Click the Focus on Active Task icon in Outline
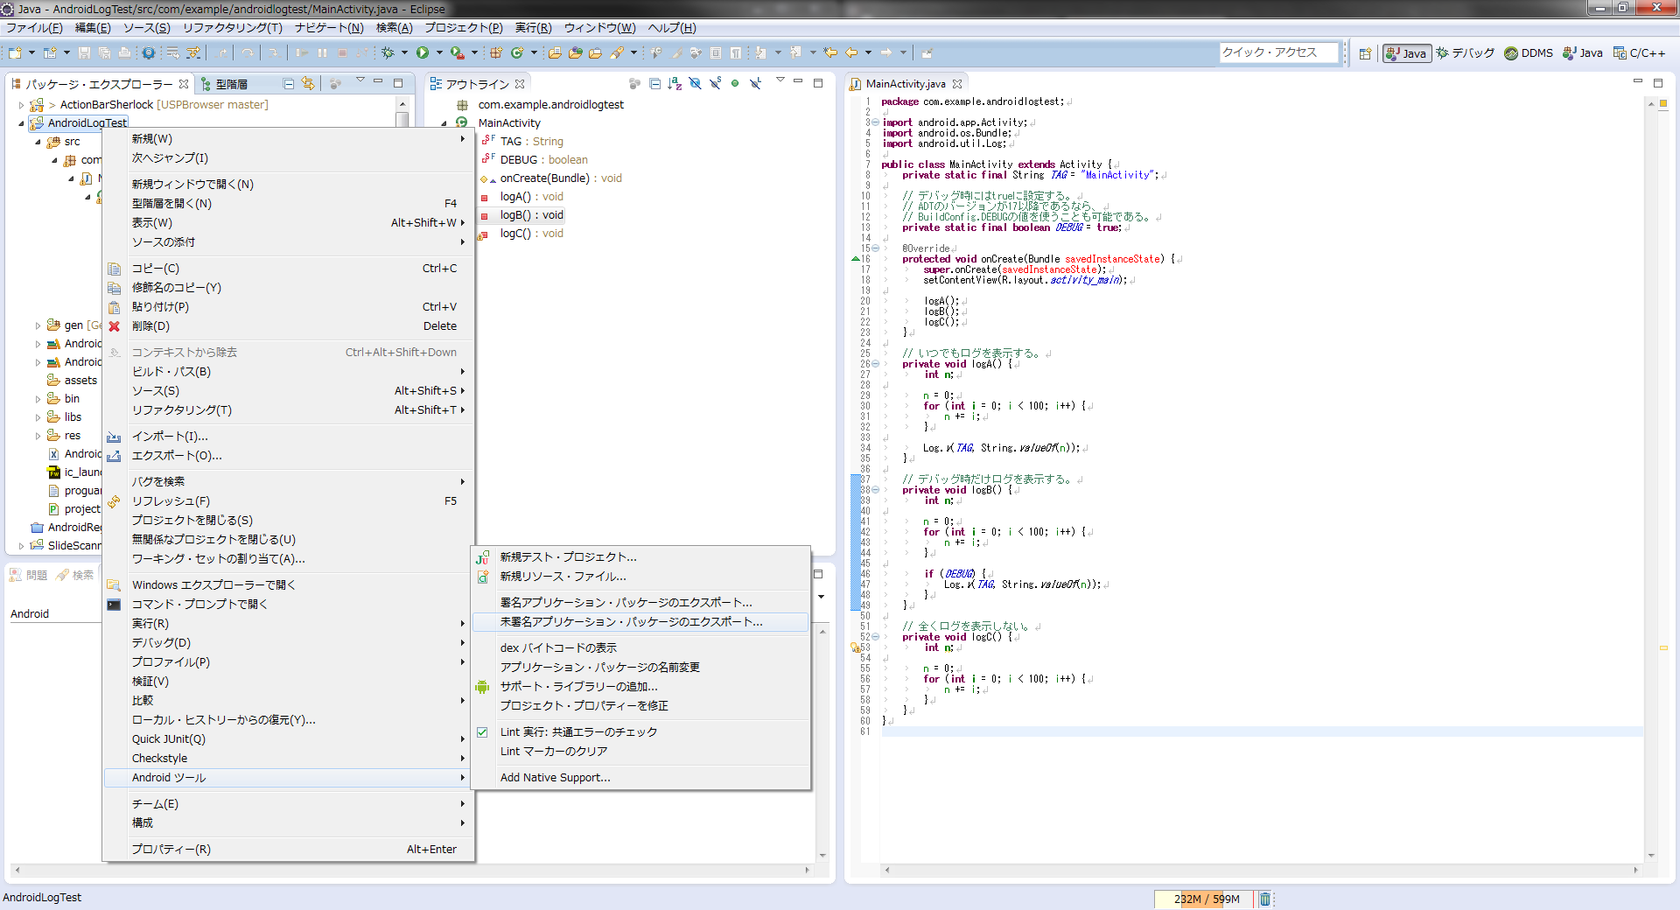The width and height of the screenshot is (1680, 910). click(635, 83)
